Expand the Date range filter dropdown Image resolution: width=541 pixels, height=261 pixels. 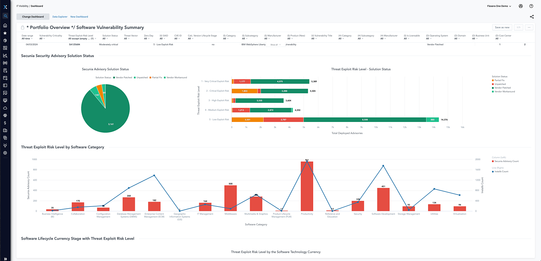[x=27, y=39]
